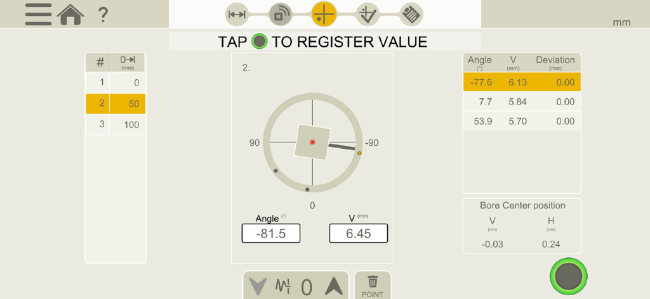Click the Deviation column header

(x=555, y=63)
